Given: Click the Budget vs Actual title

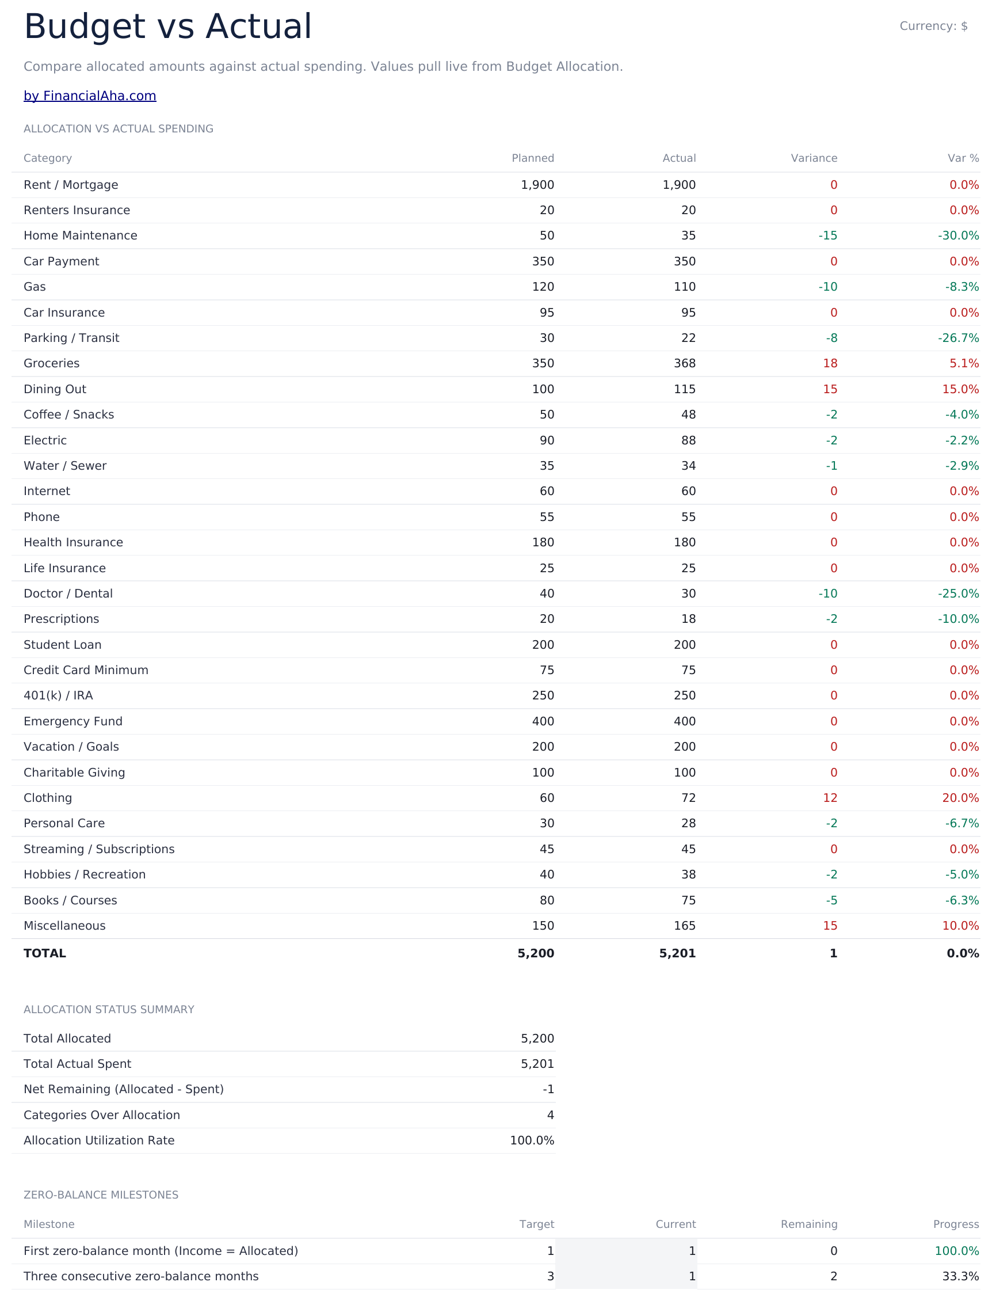Looking at the screenshot, I should click(x=167, y=26).
